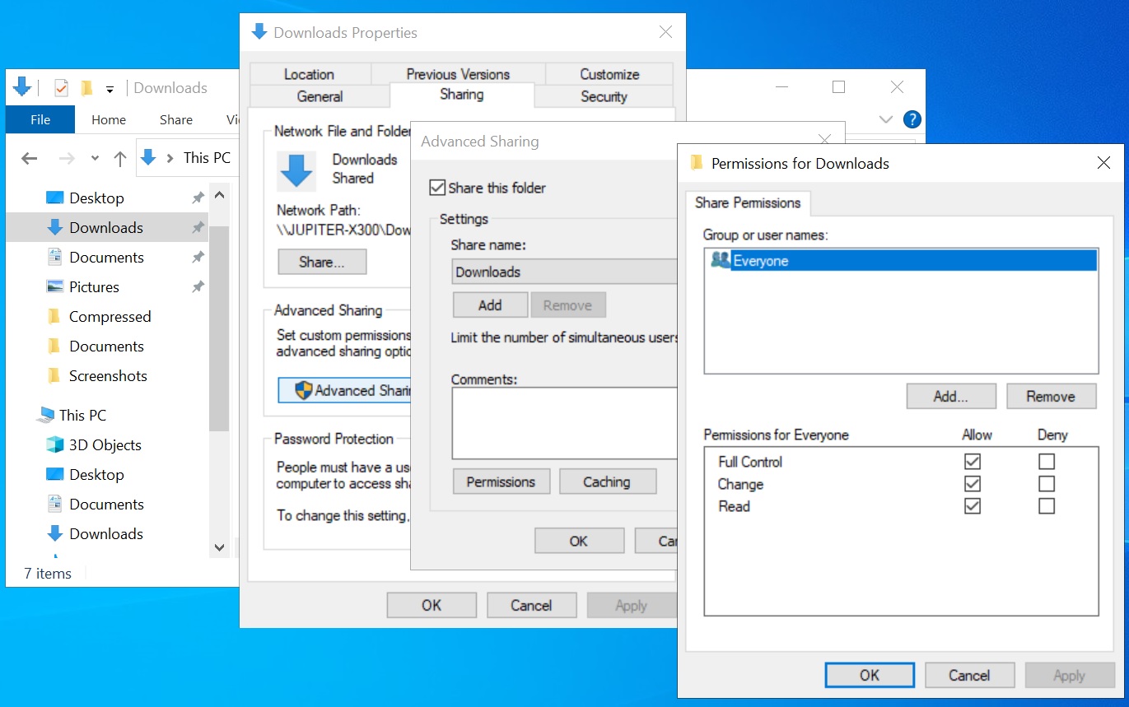Click the Explorer help question mark icon

912,119
